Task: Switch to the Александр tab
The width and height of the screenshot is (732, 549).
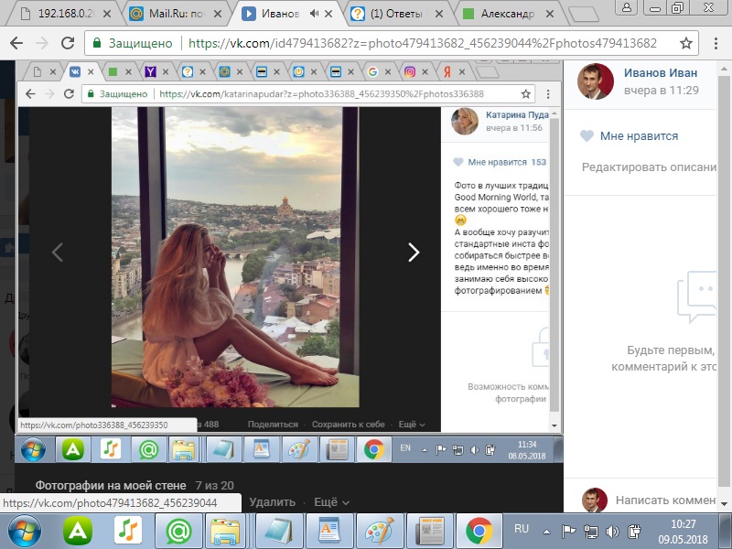Action: (508, 14)
